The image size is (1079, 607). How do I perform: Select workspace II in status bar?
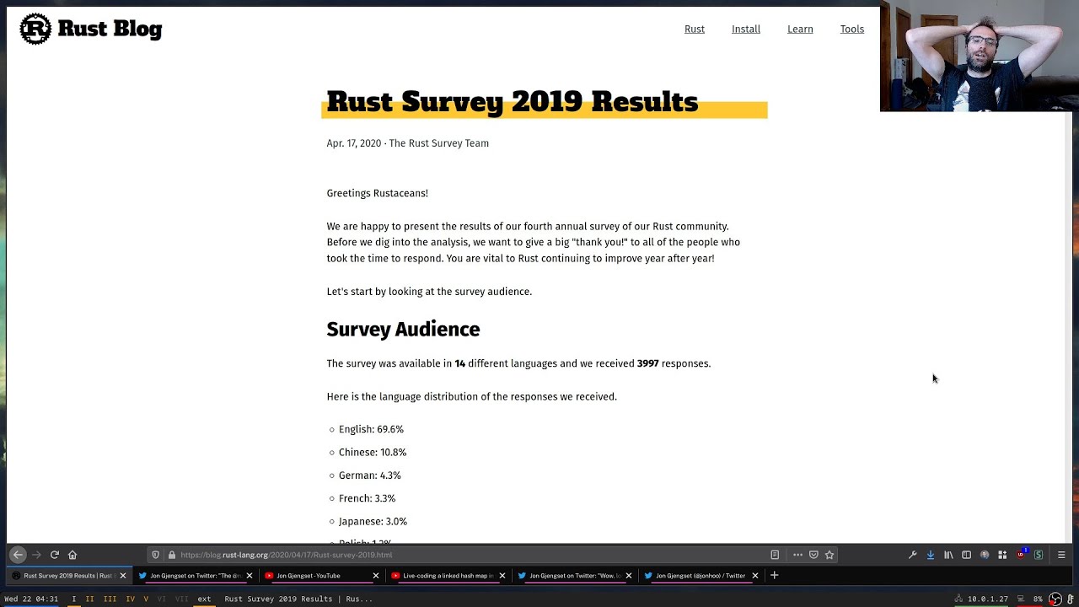tap(89, 599)
